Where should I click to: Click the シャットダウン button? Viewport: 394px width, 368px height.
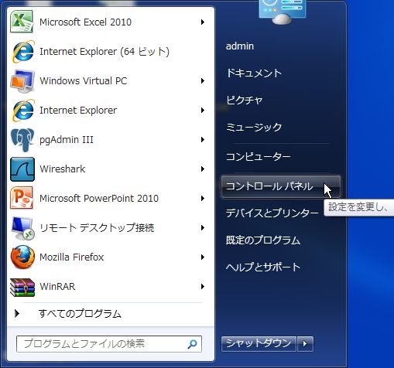pyautogui.click(x=259, y=344)
